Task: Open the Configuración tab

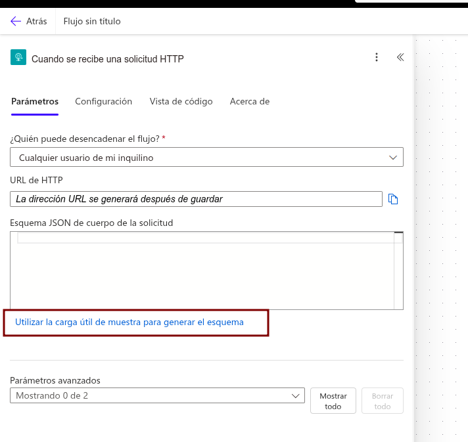Action: [103, 101]
